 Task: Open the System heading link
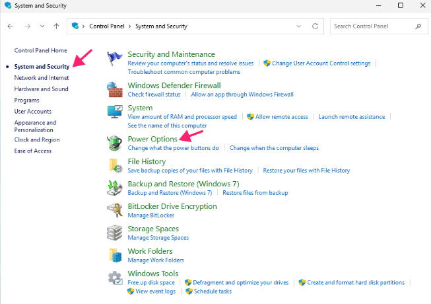coord(140,108)
